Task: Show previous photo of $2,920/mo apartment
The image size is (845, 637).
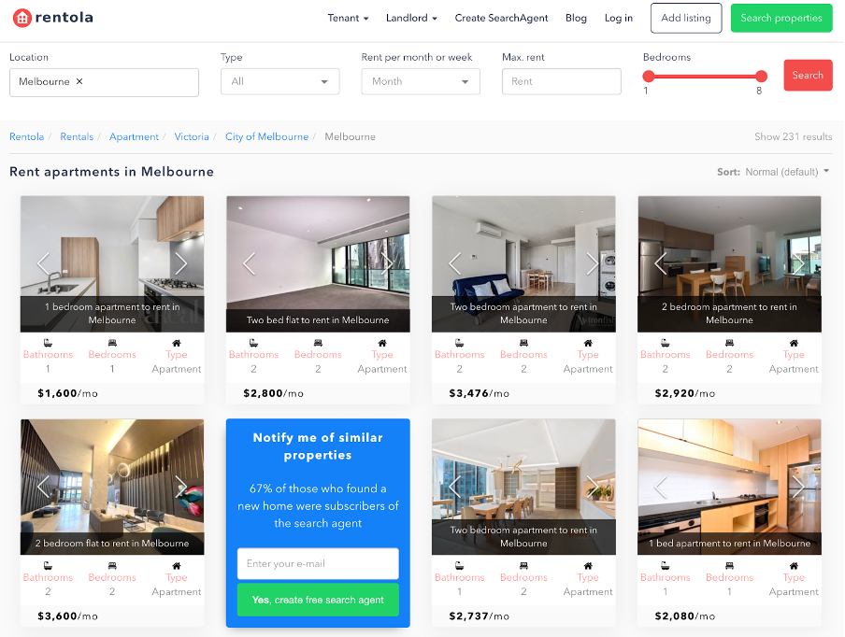Action: click(661, 263)
